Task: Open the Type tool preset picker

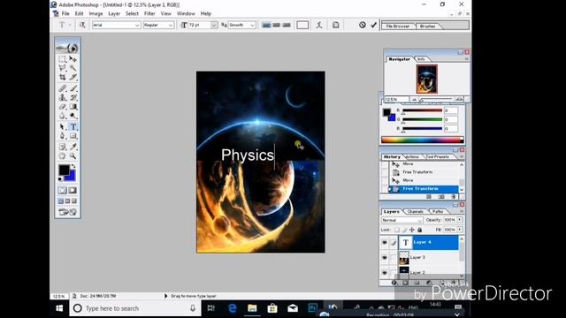Action: click(x=64, y=25)
